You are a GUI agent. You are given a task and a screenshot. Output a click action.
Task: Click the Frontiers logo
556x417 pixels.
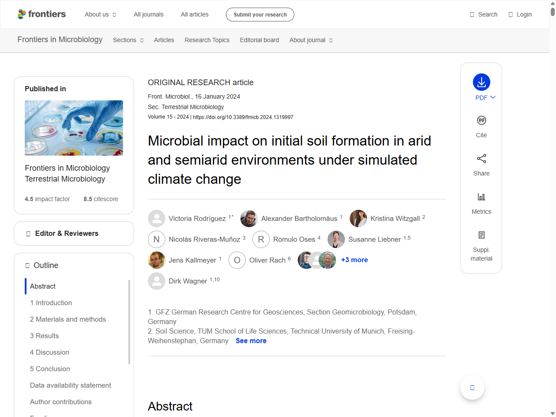[42, 14]
